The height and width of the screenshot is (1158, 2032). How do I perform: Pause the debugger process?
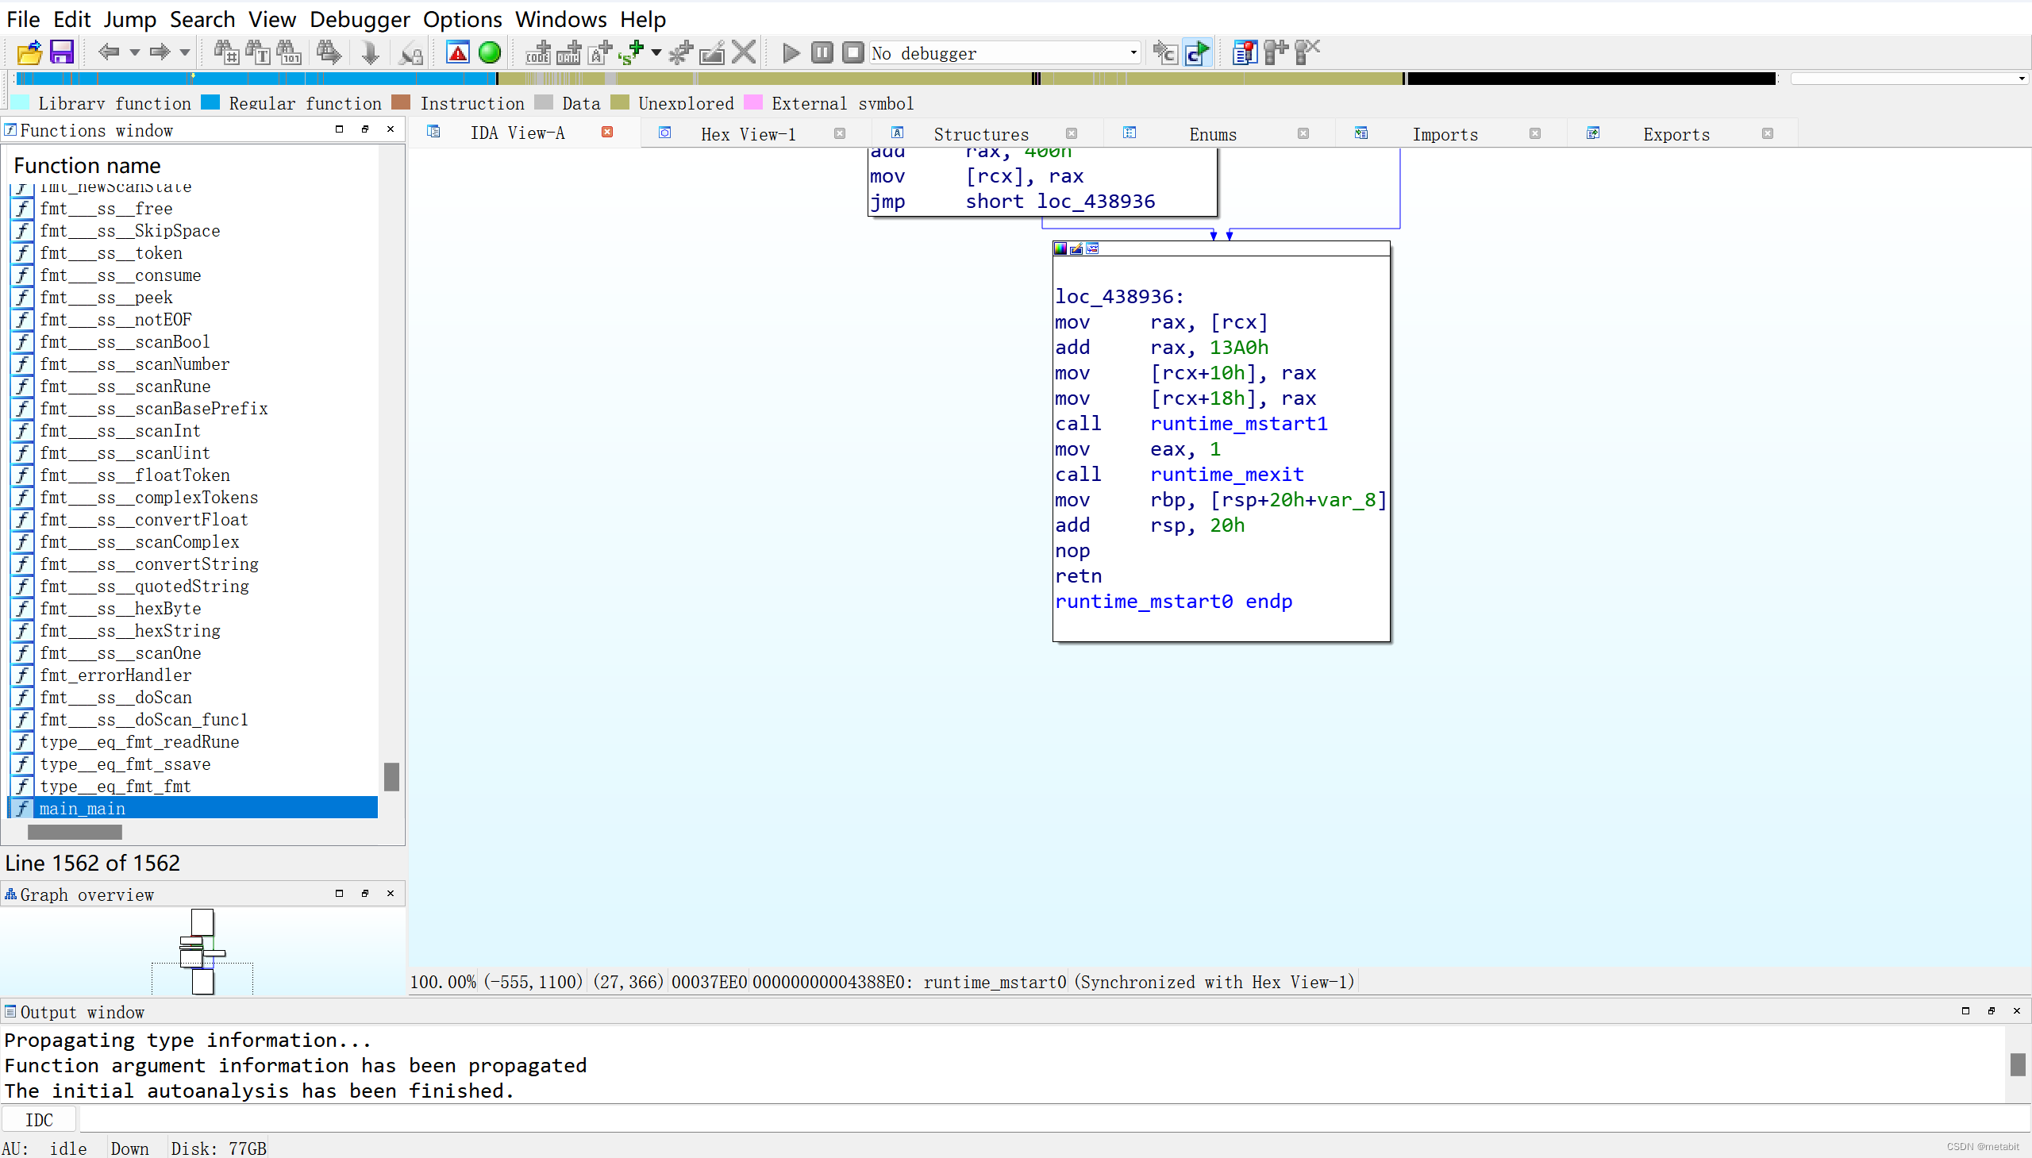[822, 53]
